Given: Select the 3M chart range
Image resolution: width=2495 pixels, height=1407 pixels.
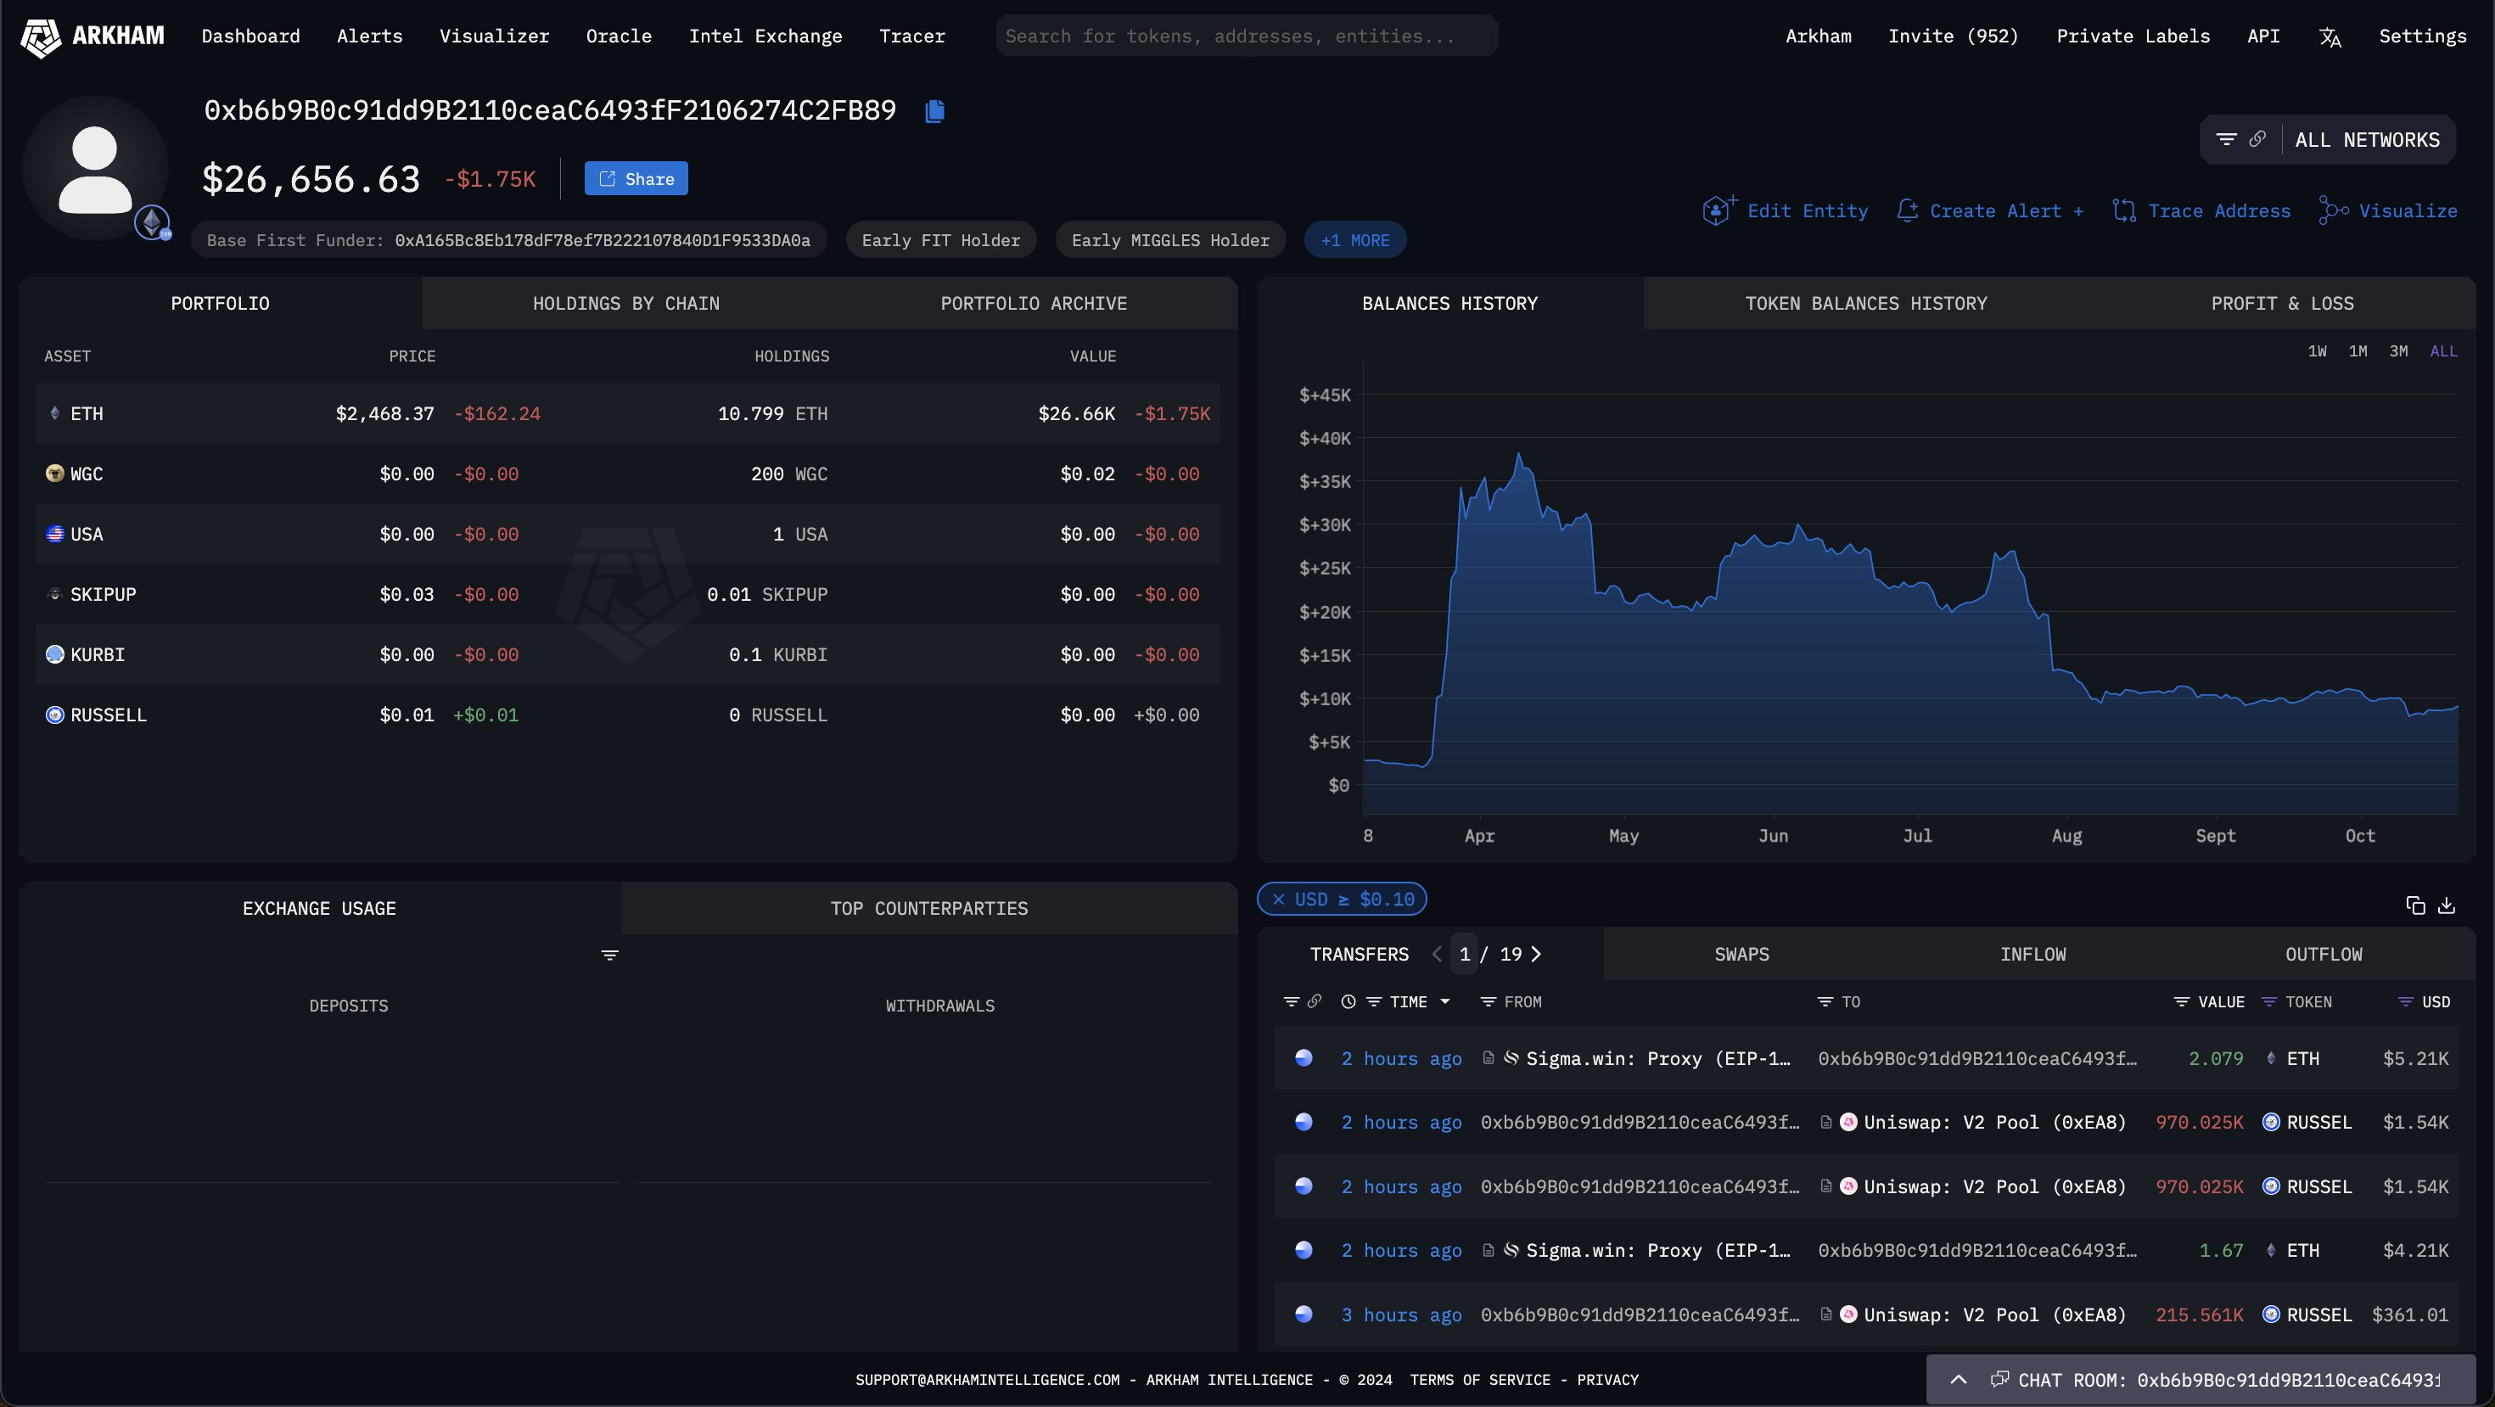Looking at the screenshot, I should pos(2399,350).
